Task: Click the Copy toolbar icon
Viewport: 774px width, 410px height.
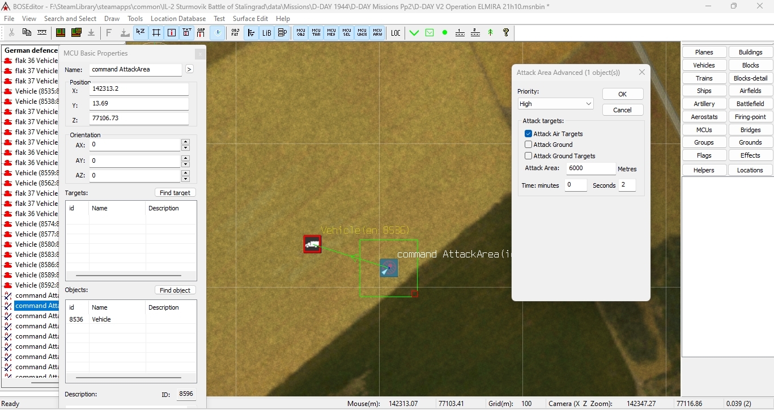Action: (x=27, y=33)
